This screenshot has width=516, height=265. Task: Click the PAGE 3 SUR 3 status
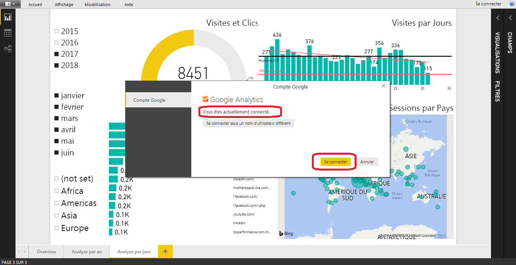coord(14,262)
